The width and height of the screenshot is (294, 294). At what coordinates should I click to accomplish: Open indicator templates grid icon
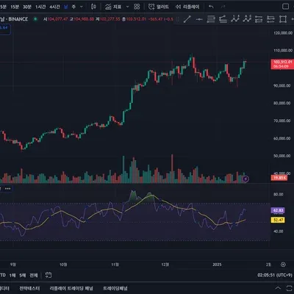[x=137, y=7]
